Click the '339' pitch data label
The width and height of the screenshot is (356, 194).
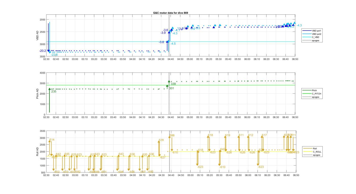[173, 84]
